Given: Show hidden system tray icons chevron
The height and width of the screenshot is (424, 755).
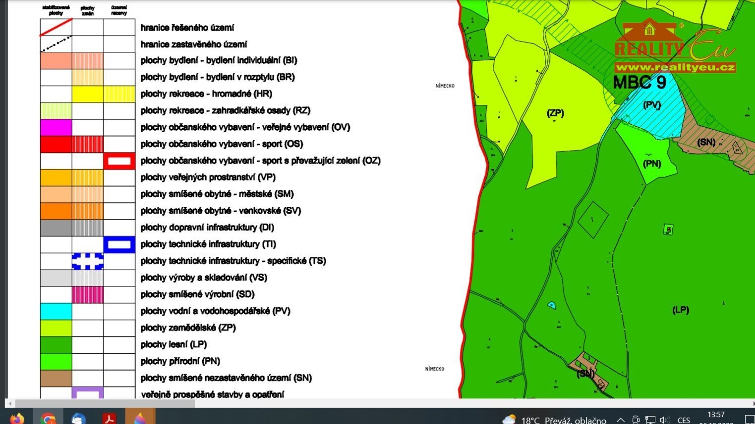Looking at the screenshot, I should pyautogui.click(x=620, y=420).
